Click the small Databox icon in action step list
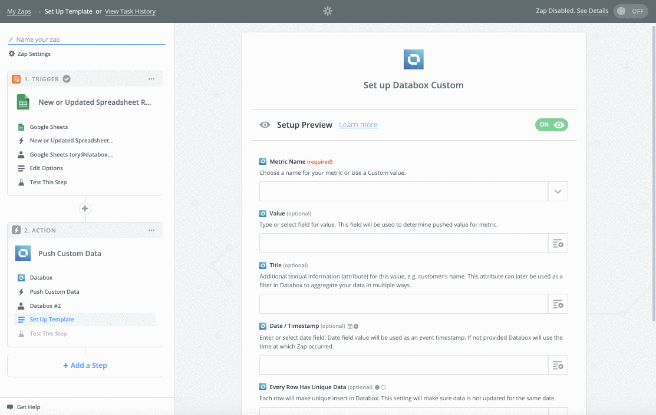 [x=21, y=277]
